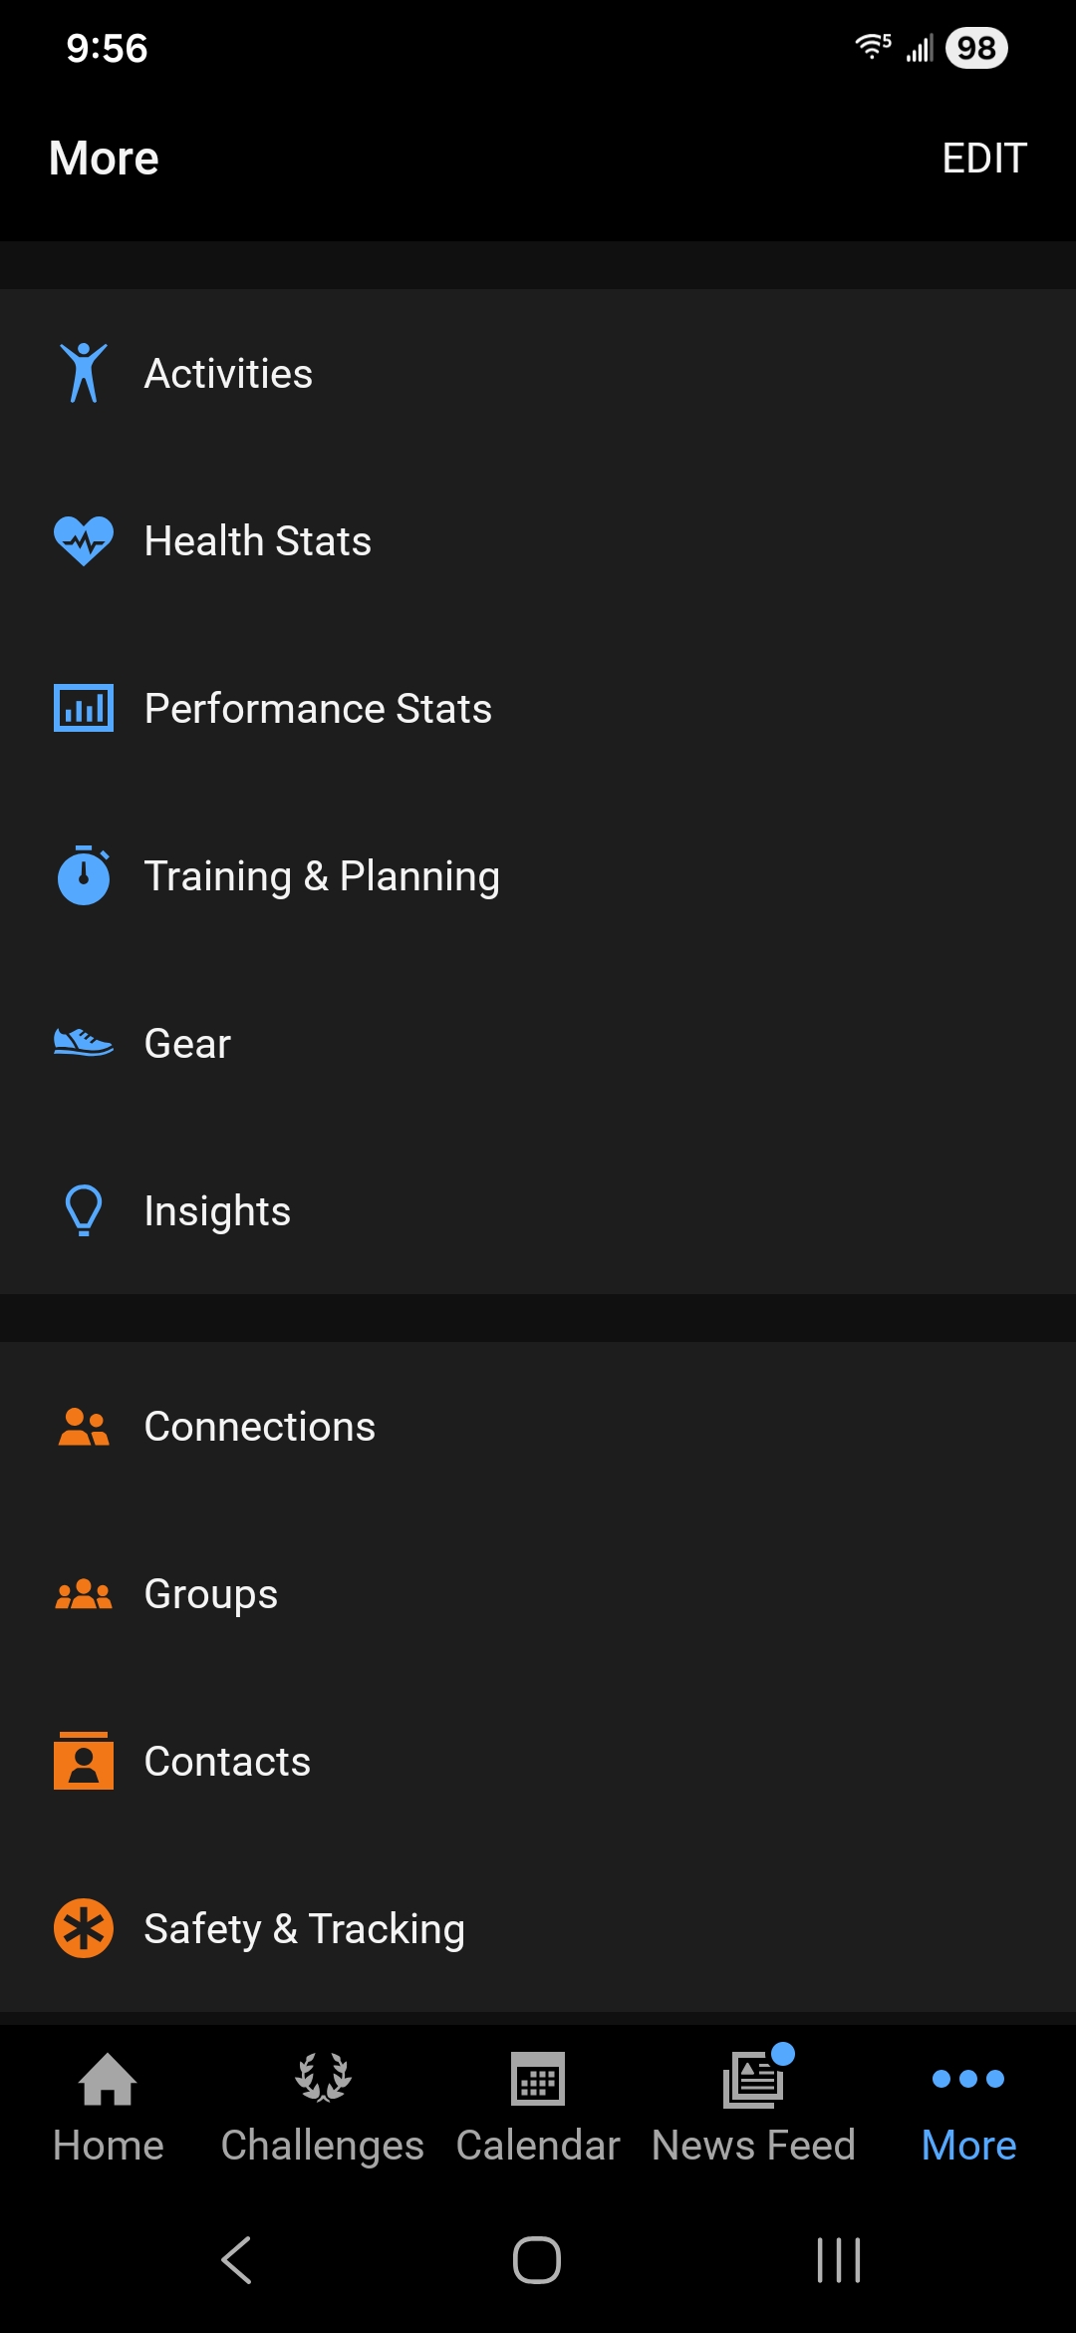
Task: Tap the Activities person icon
Action: (x=84, y=373)
